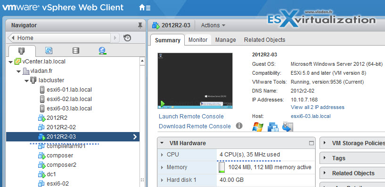The height and width of the screenshot is (187, 385).
Task: Expand the VM Storage Policies panel
Action: pyautogui.click(x=325, y=143)
